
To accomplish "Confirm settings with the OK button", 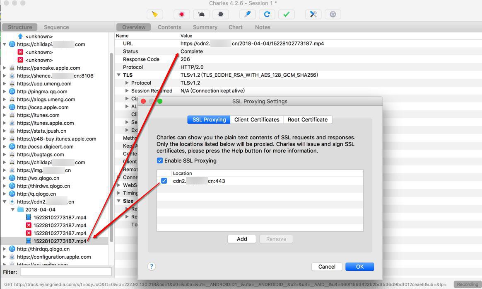I will click(360, 267).
